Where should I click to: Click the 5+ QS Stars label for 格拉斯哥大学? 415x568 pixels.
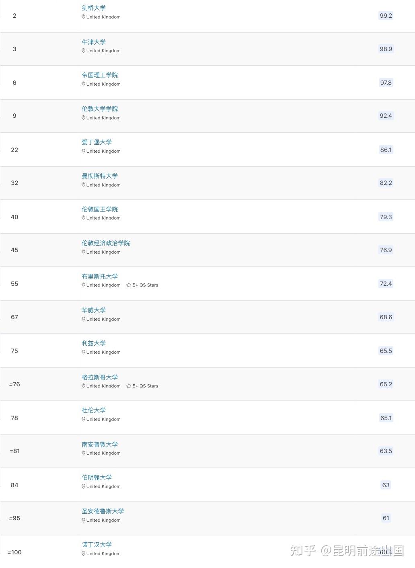145,386
